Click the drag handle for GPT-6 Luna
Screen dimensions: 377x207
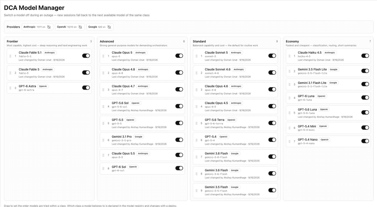(289, 98)
